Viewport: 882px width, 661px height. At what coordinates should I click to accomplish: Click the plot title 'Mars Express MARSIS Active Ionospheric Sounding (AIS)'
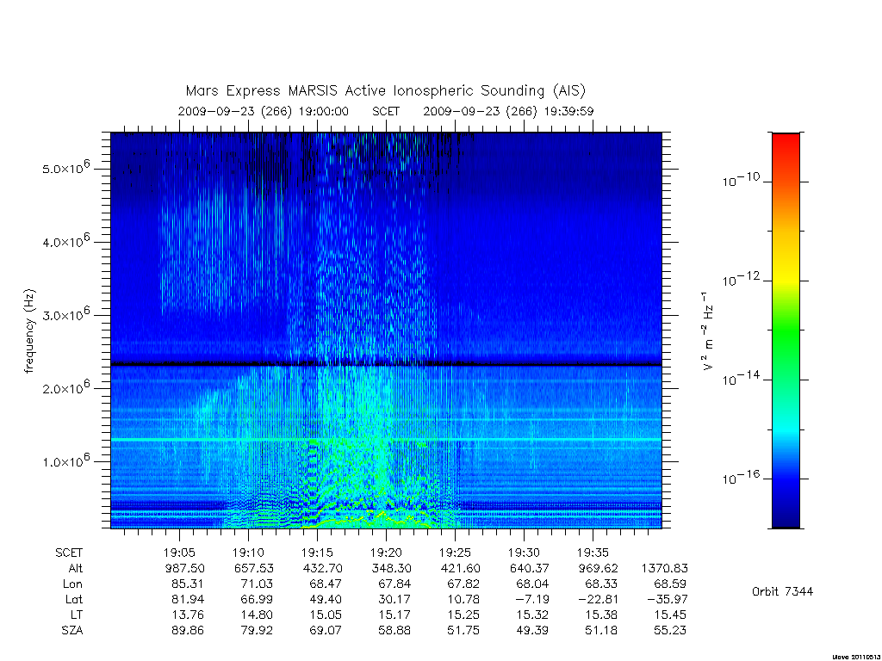click(386, 91)
